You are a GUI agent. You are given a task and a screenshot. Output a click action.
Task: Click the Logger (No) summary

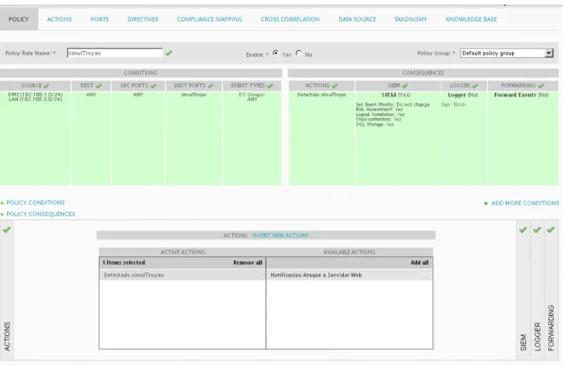pos(463,95)
